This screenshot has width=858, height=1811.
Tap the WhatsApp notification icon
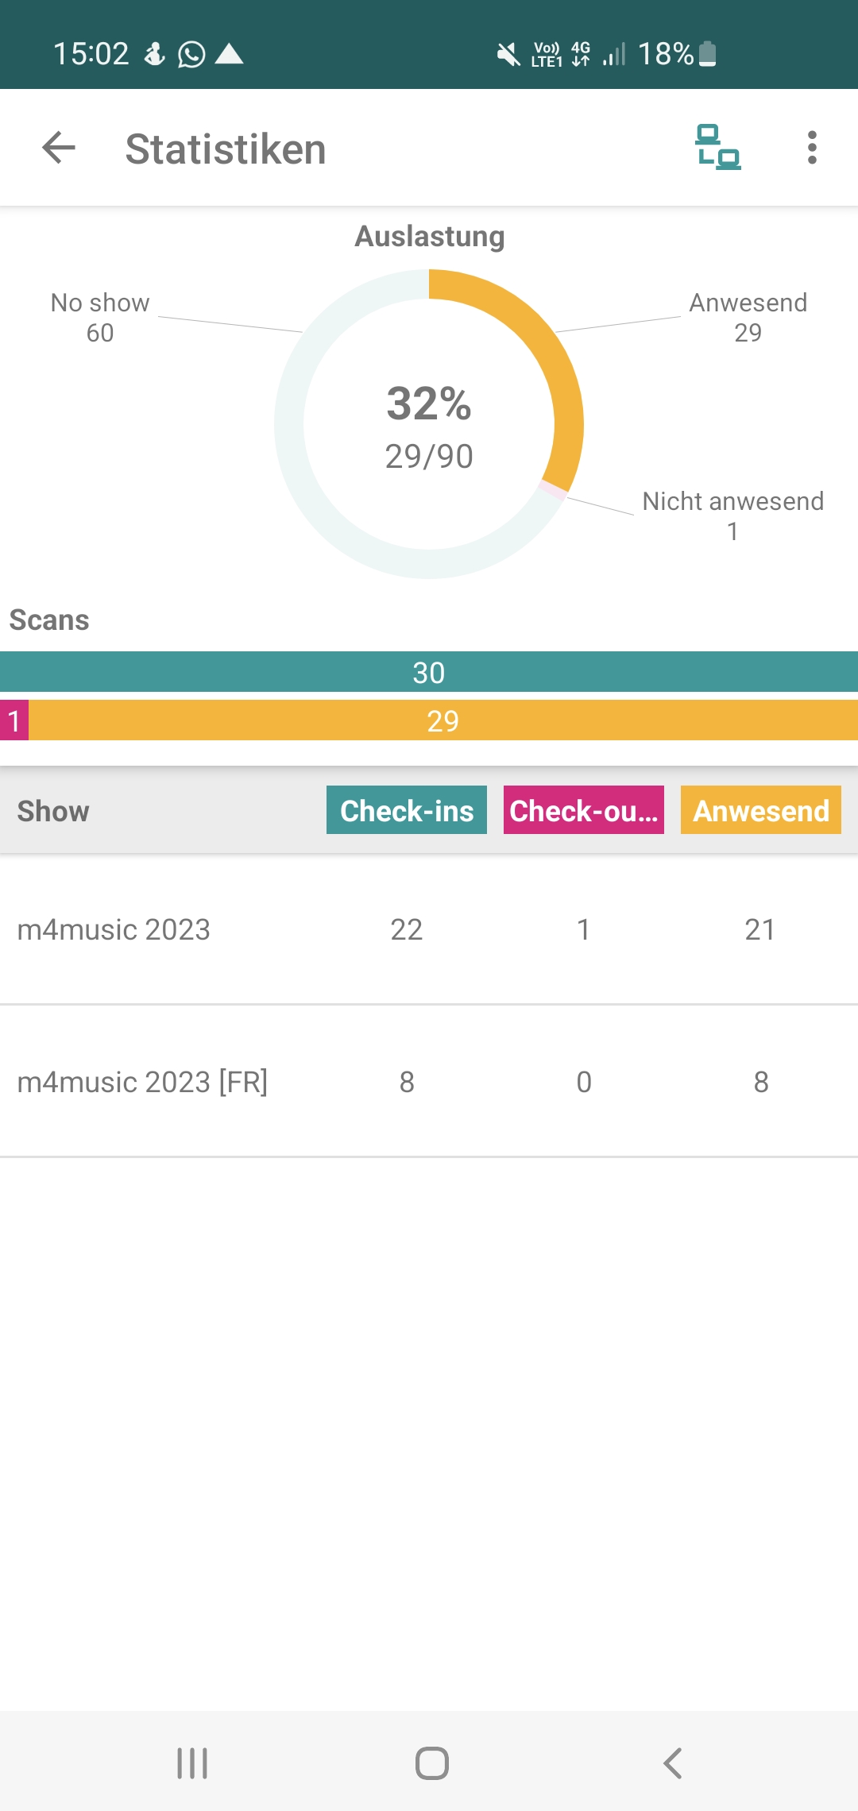point(191,54)
